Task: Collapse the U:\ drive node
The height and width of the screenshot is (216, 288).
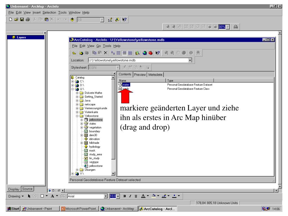Action: [x=73, y=89]
